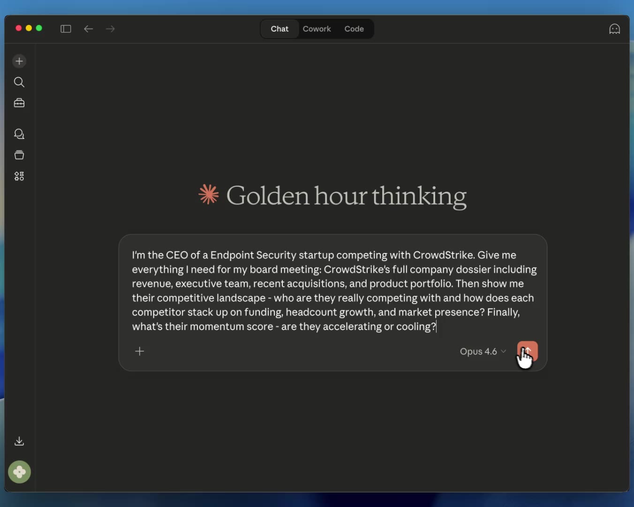Click the download icon in sidebar

point(19,441)
